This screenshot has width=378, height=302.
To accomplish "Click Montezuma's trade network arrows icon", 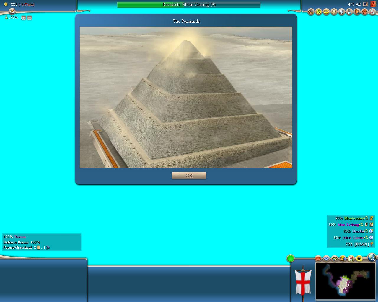I will click(366, 218).
